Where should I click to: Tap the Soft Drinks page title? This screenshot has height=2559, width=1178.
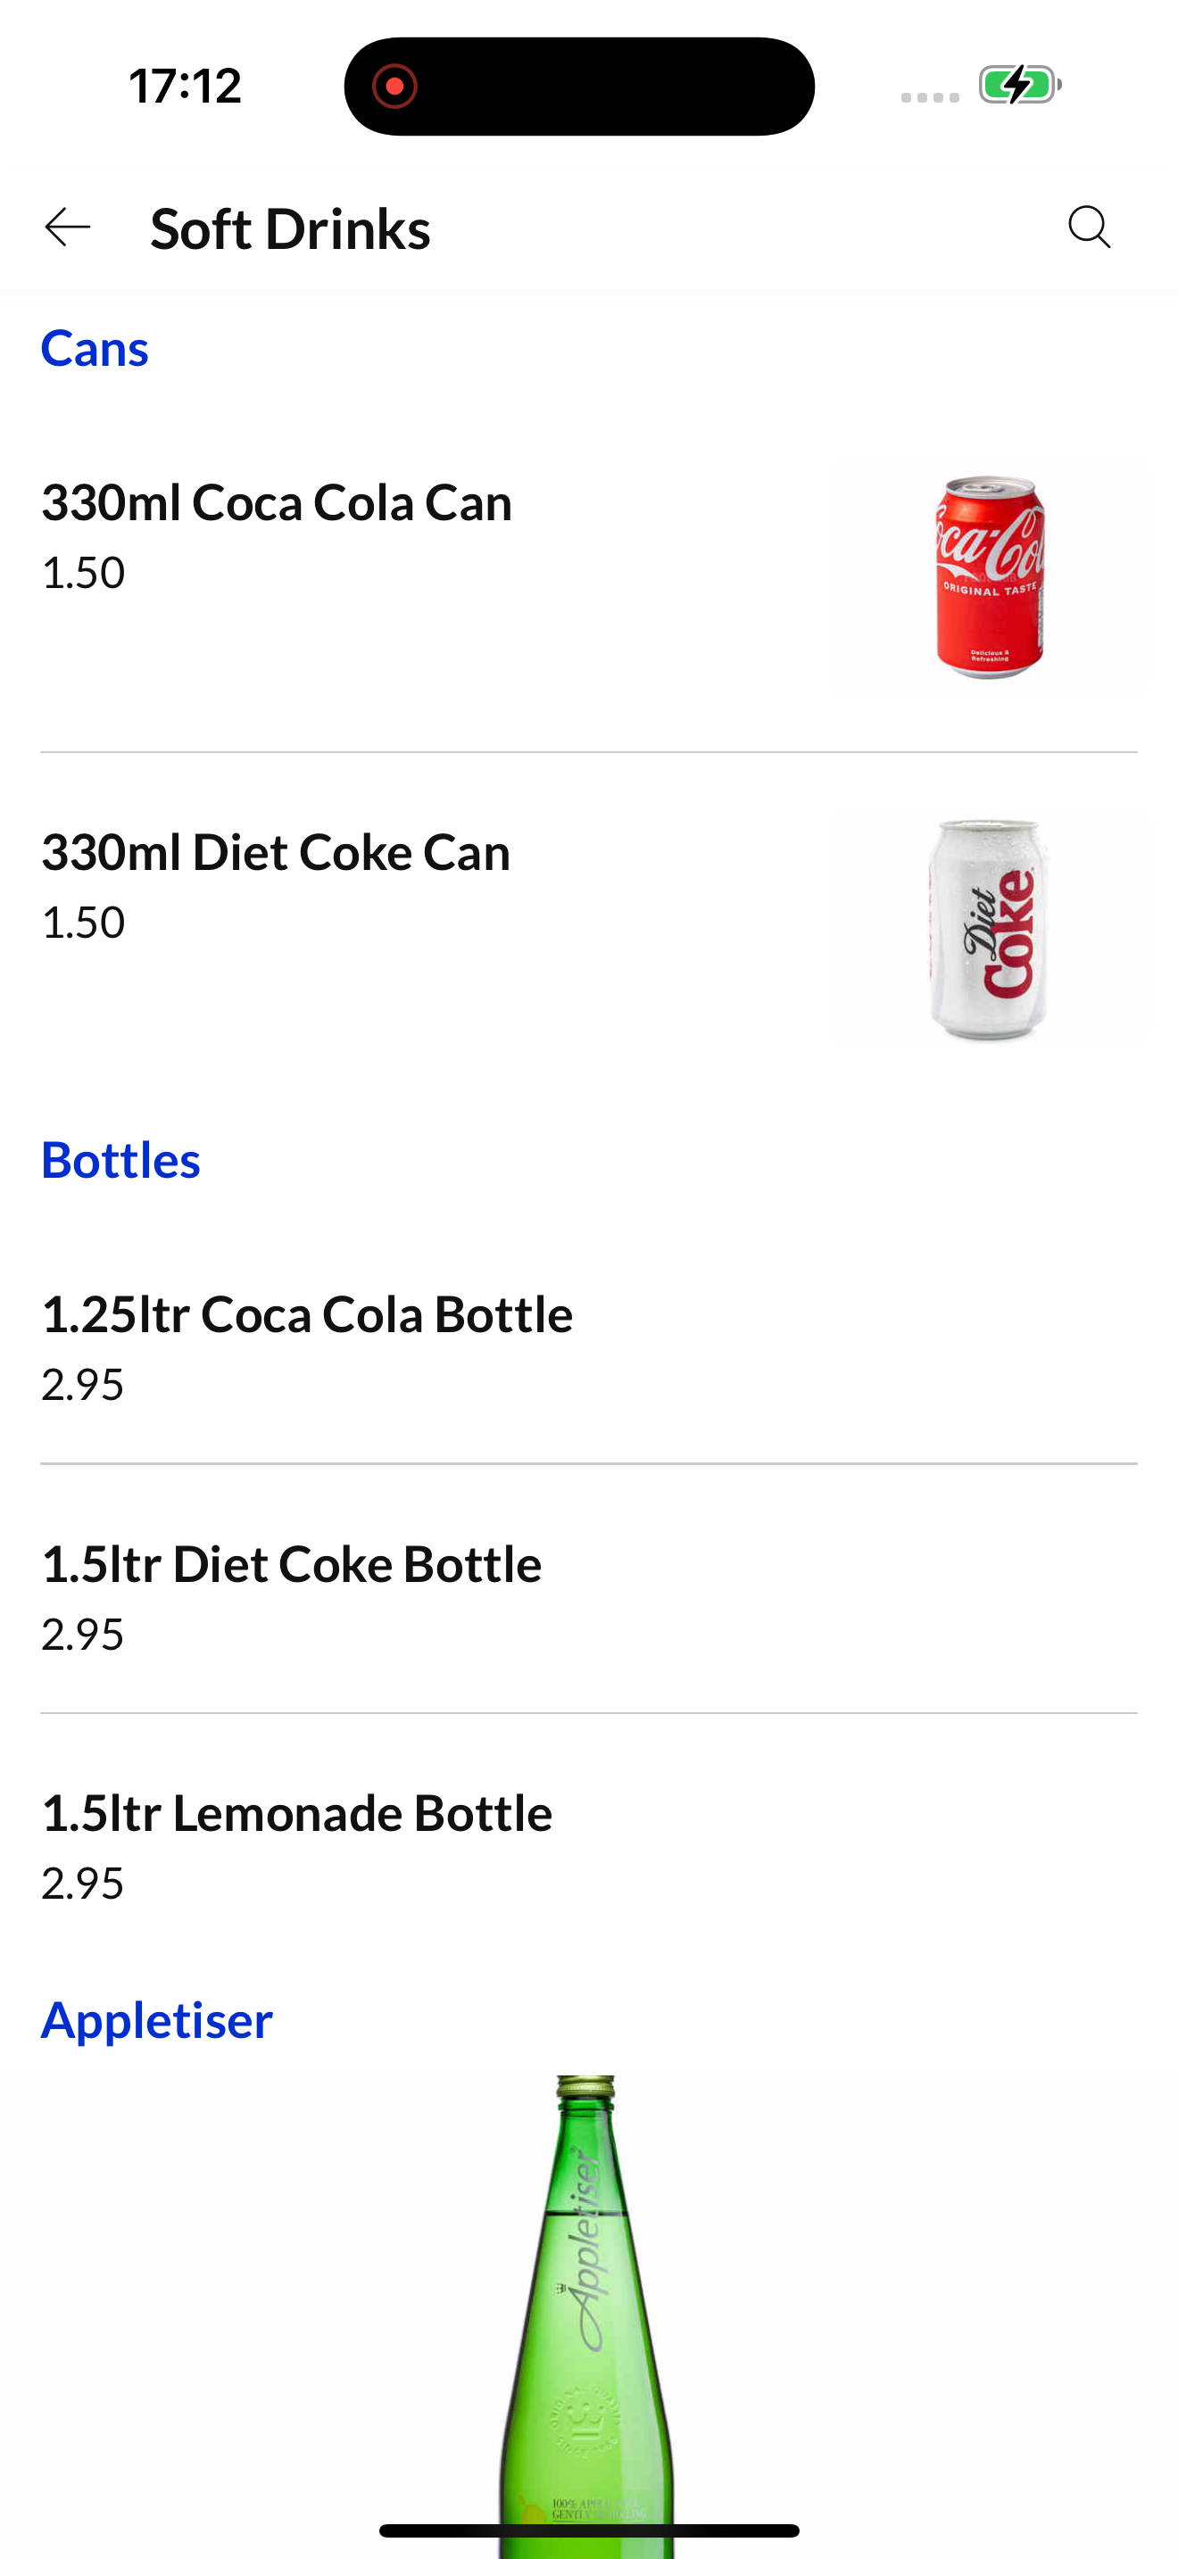[290, 228]
